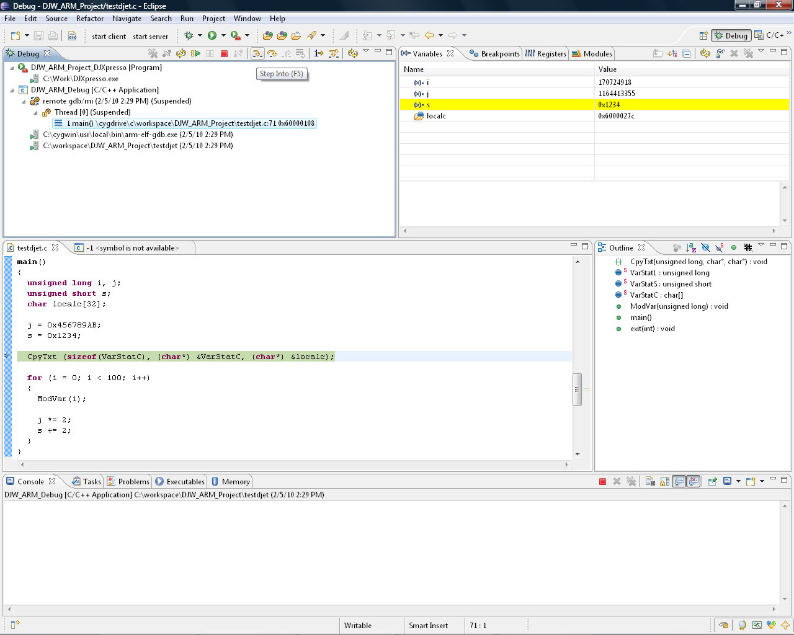This screenshot has width=794, height=635.
Task: Open the Window menu
Action: pyautogui.click(x=248, y=19)
